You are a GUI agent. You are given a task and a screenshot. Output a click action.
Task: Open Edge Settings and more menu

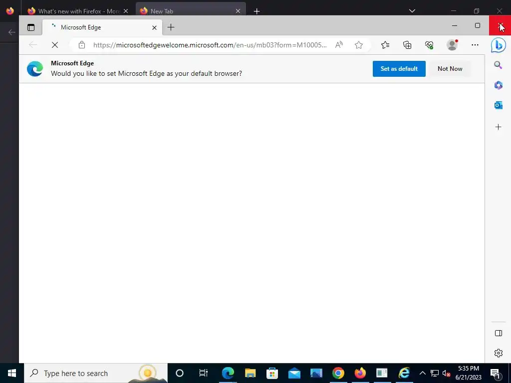[475, 45]
